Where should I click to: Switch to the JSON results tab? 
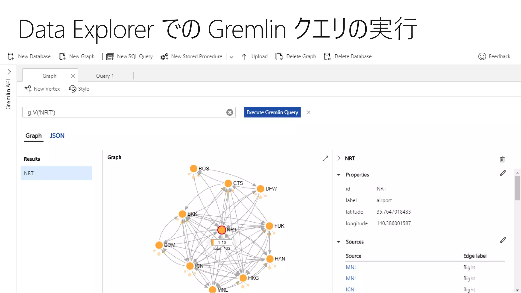(x=57, y=136)
